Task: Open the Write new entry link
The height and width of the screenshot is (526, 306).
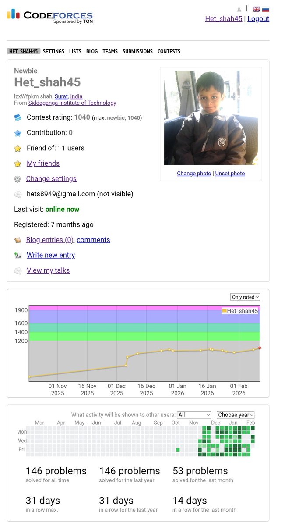Action: (x=51, y=255)
